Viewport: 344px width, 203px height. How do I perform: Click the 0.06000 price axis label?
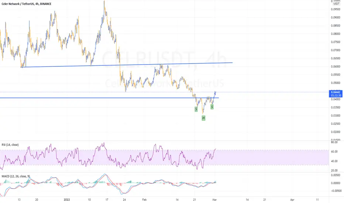click(336, 66)
